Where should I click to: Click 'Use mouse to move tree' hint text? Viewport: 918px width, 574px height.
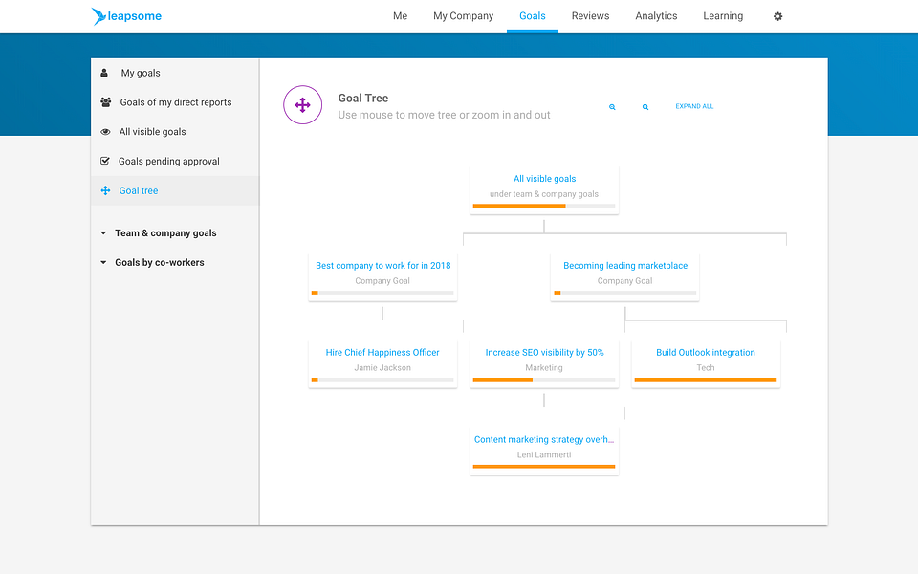click(x=444, y=115)
